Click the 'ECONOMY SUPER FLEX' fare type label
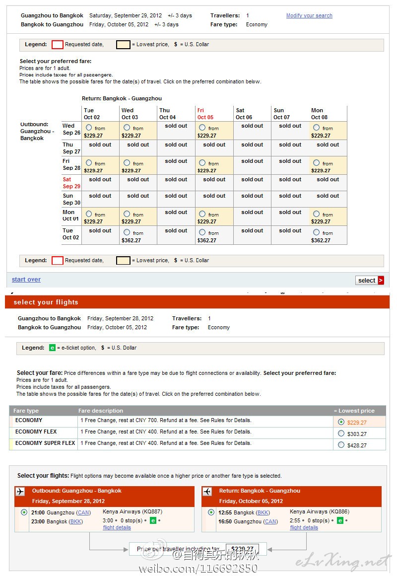Viewport: 397px width, 578px height. 45,443
